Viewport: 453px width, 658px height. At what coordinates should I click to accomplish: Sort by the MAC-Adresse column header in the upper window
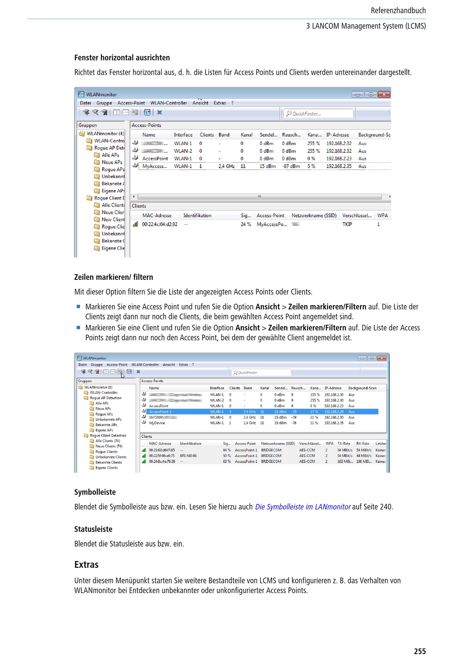tap(157, 215)
